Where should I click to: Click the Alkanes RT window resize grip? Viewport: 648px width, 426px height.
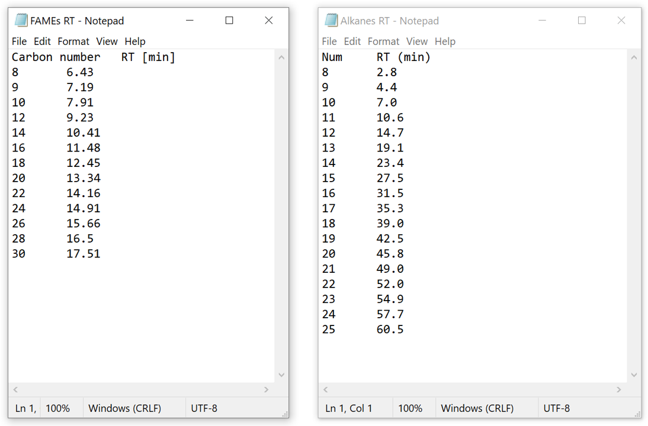(637, 414)
